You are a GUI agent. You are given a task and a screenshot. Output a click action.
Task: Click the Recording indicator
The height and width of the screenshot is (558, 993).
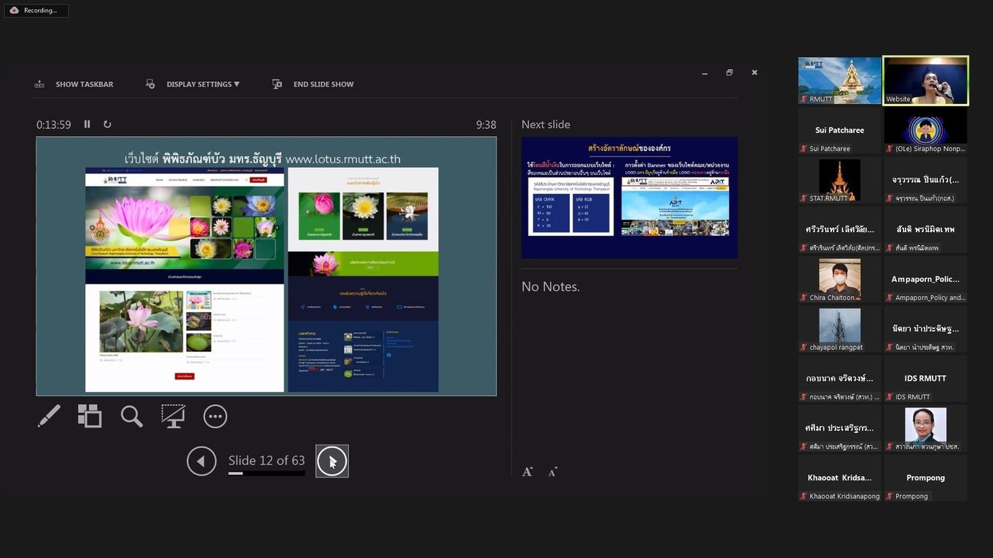(x=36, y=10)
